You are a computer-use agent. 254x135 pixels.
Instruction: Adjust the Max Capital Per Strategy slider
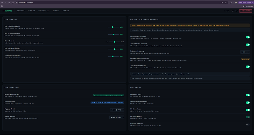[114, 49]
